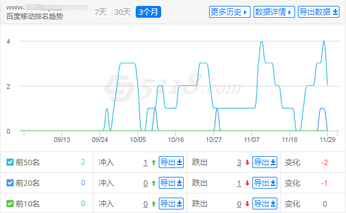Export 跌出 data in 前50名 row
Image resolution: width=346 pixels, height=213 pixels.
[x=265, y=162]
